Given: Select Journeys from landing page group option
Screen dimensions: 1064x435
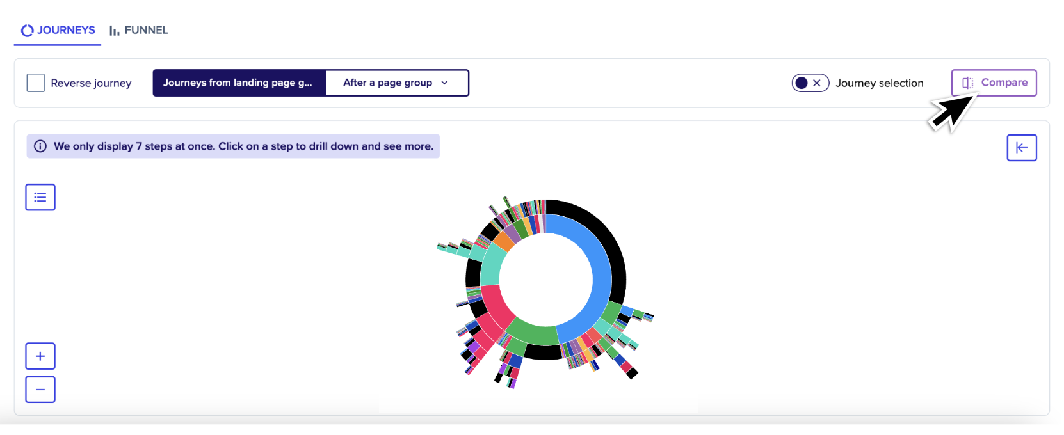Looking at the screenshot, I should (239, 83).
